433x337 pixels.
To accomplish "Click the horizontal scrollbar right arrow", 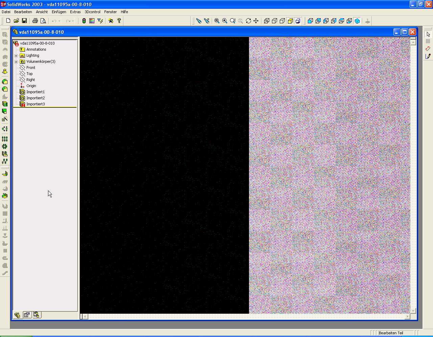I will coord(407,316).
